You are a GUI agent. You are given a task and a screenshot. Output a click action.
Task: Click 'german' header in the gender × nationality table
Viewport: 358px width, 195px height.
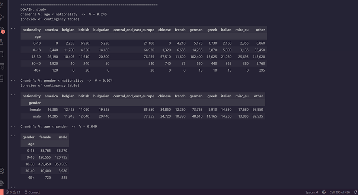click(x=196, y=96)
